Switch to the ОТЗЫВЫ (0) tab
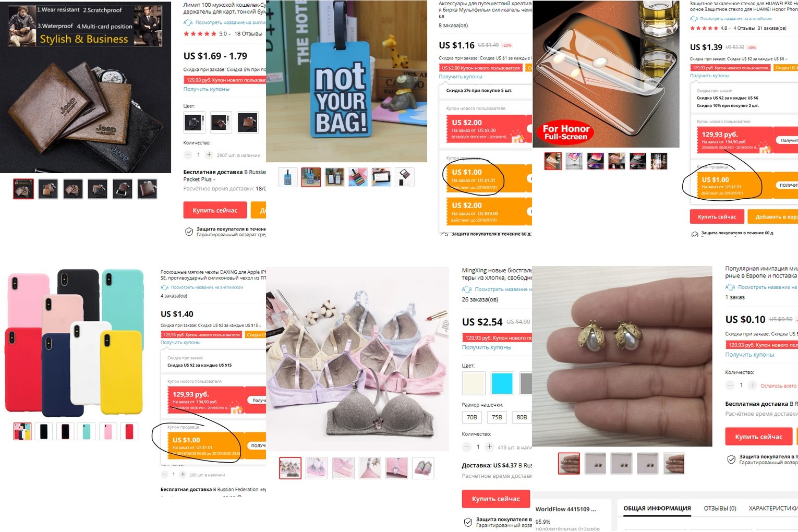The height and width of the screenshot is (532, 798). (720, 508)
